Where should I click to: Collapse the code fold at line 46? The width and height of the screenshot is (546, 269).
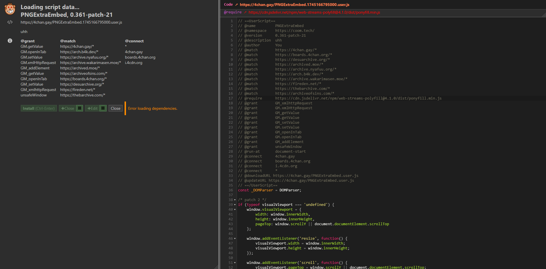[235, 239]
